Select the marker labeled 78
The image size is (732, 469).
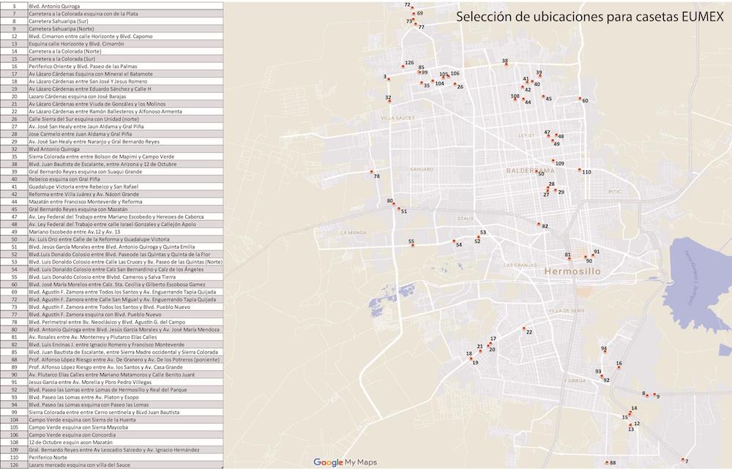click(x=373, y=172)
